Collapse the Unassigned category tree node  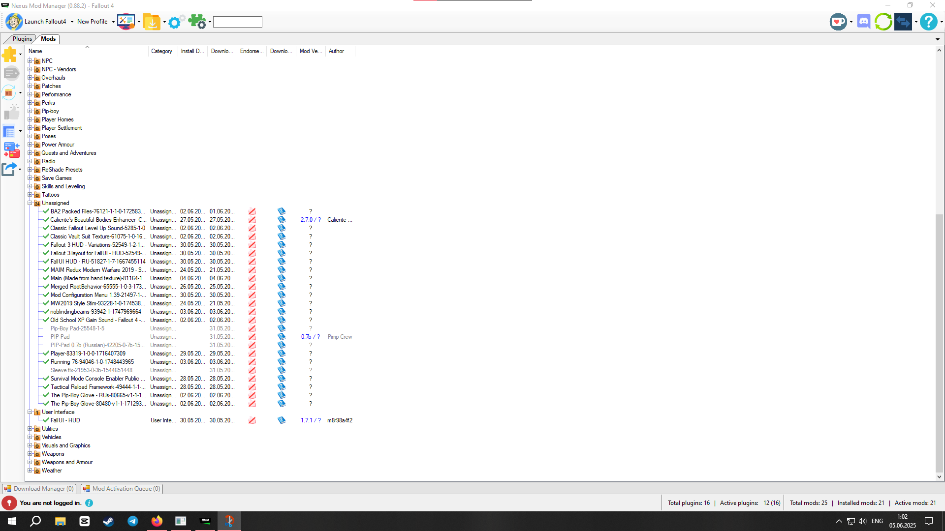point(30,203)
